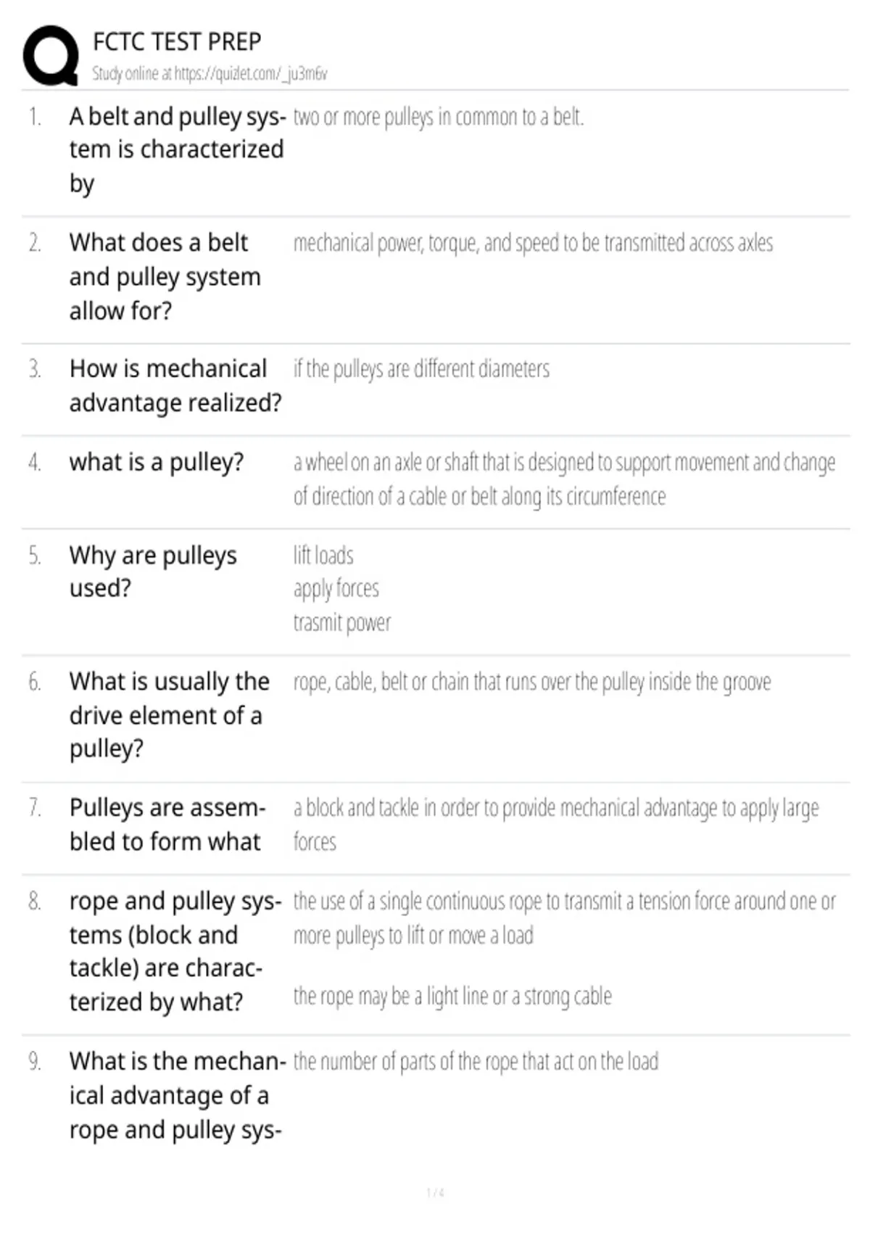Select question 1 about belt and pulley system
The image size is (870, 1233).
pyautogui.click(x=177, y=150)
